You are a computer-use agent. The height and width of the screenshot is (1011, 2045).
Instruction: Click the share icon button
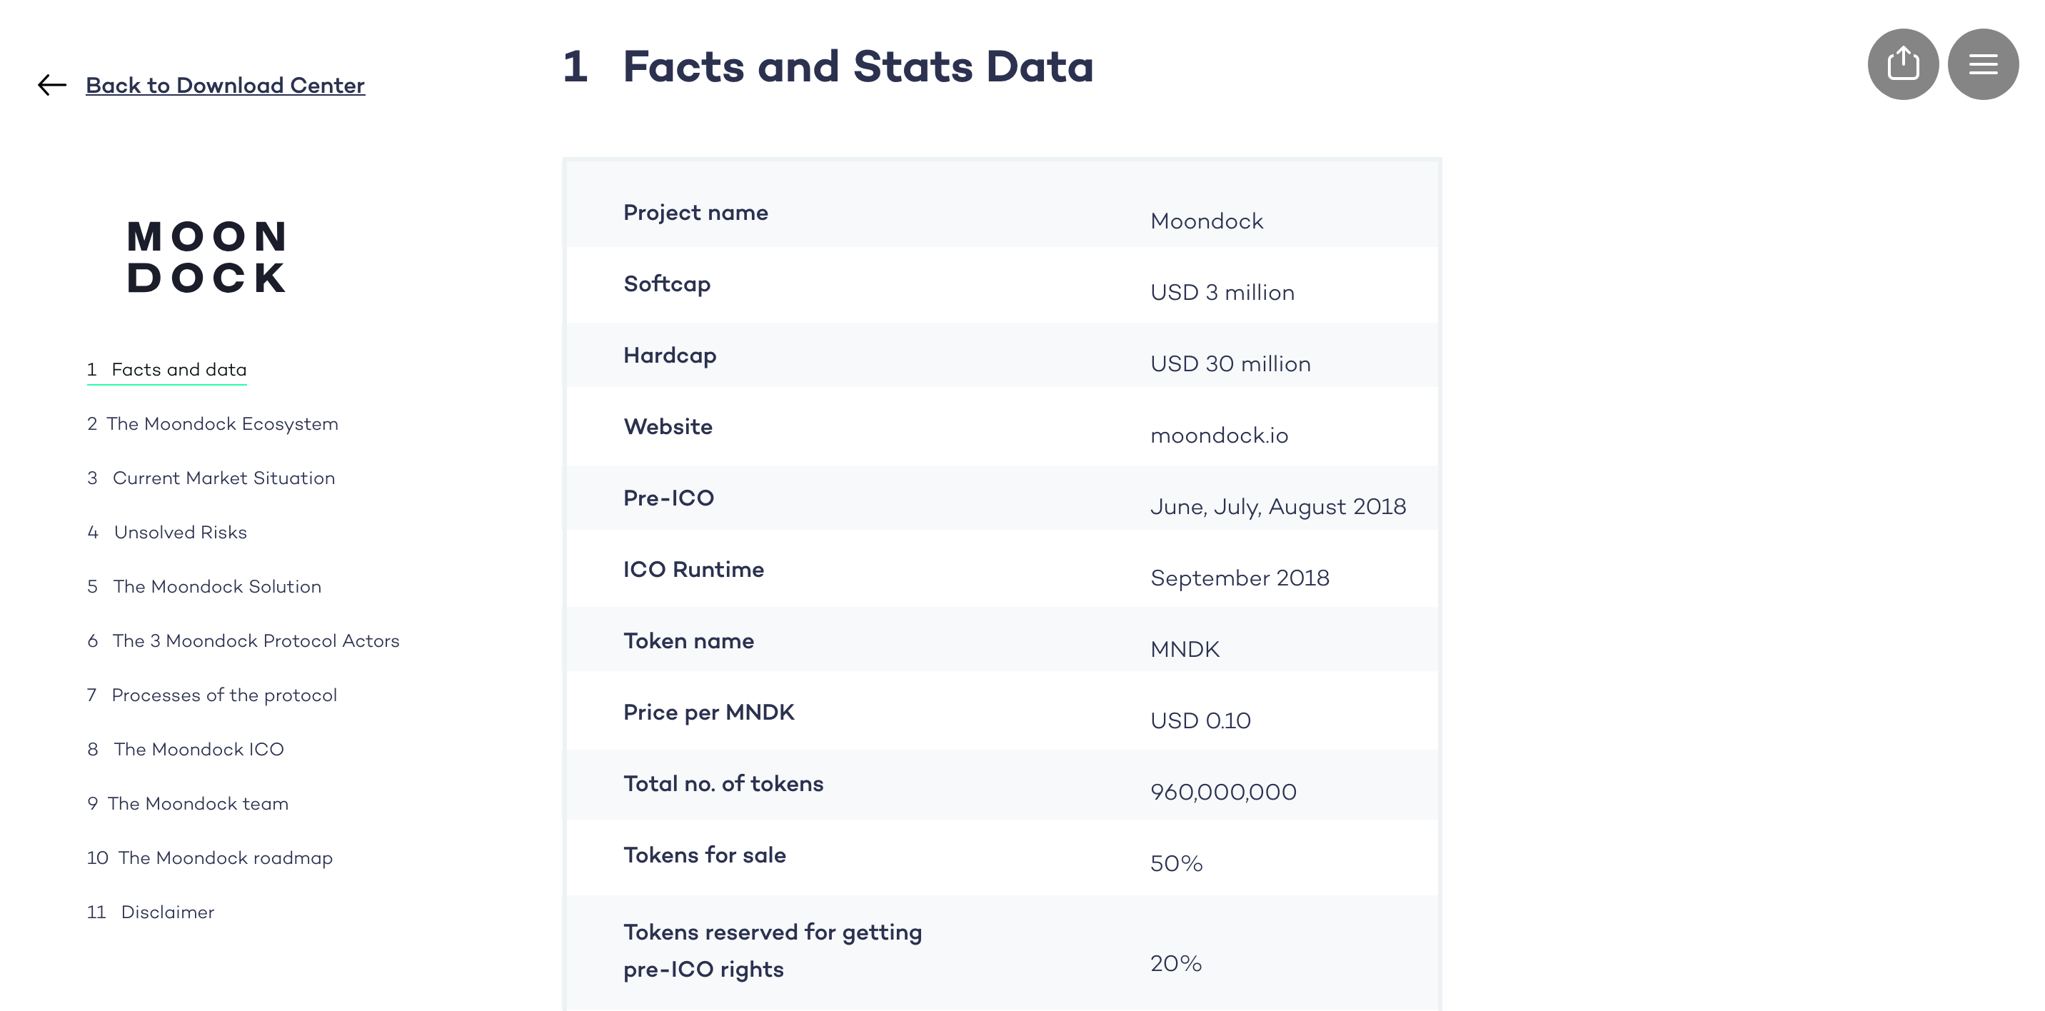click(x=1903, y=64)
